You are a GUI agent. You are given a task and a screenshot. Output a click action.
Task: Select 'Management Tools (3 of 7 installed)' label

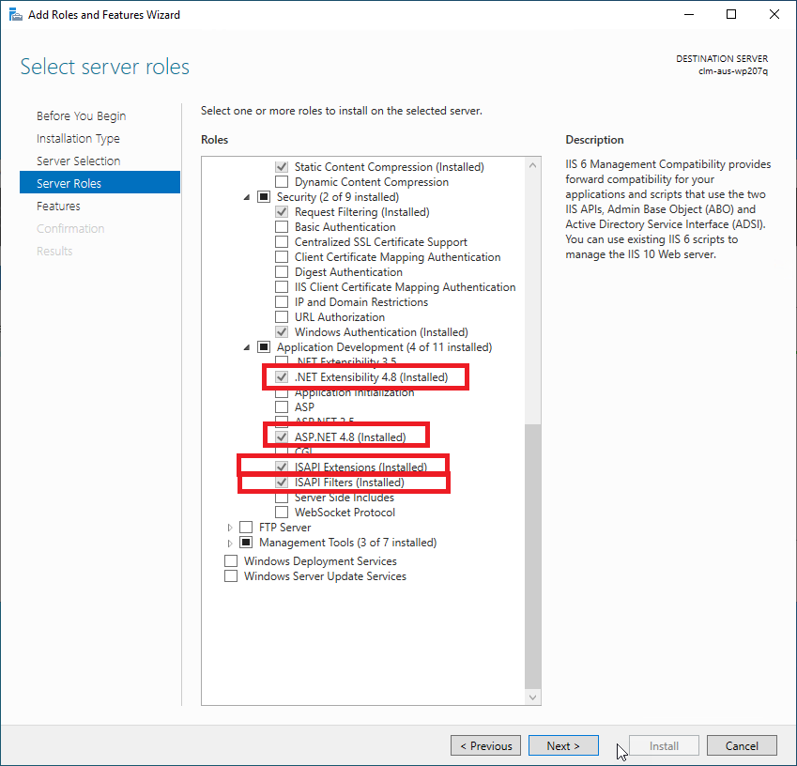347,543
